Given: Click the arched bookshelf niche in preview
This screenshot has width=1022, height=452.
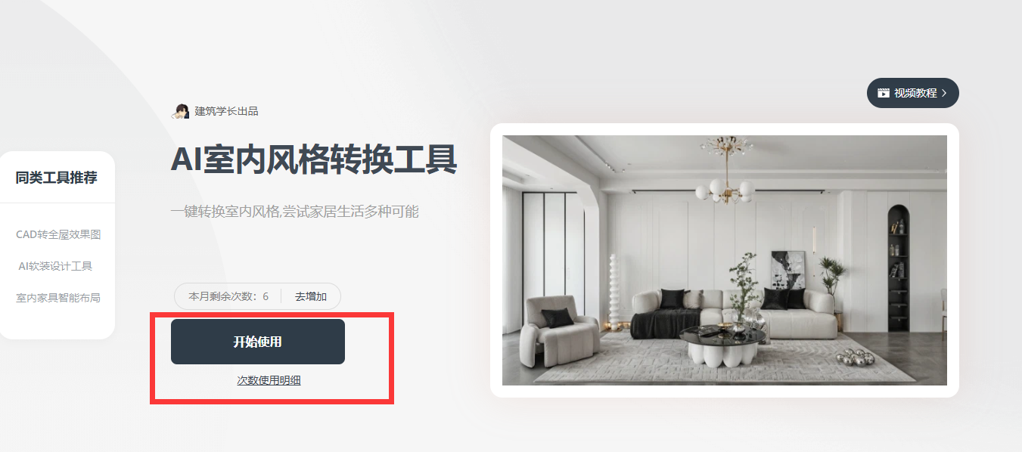Looking at the screenshot, I should [898, 268].
